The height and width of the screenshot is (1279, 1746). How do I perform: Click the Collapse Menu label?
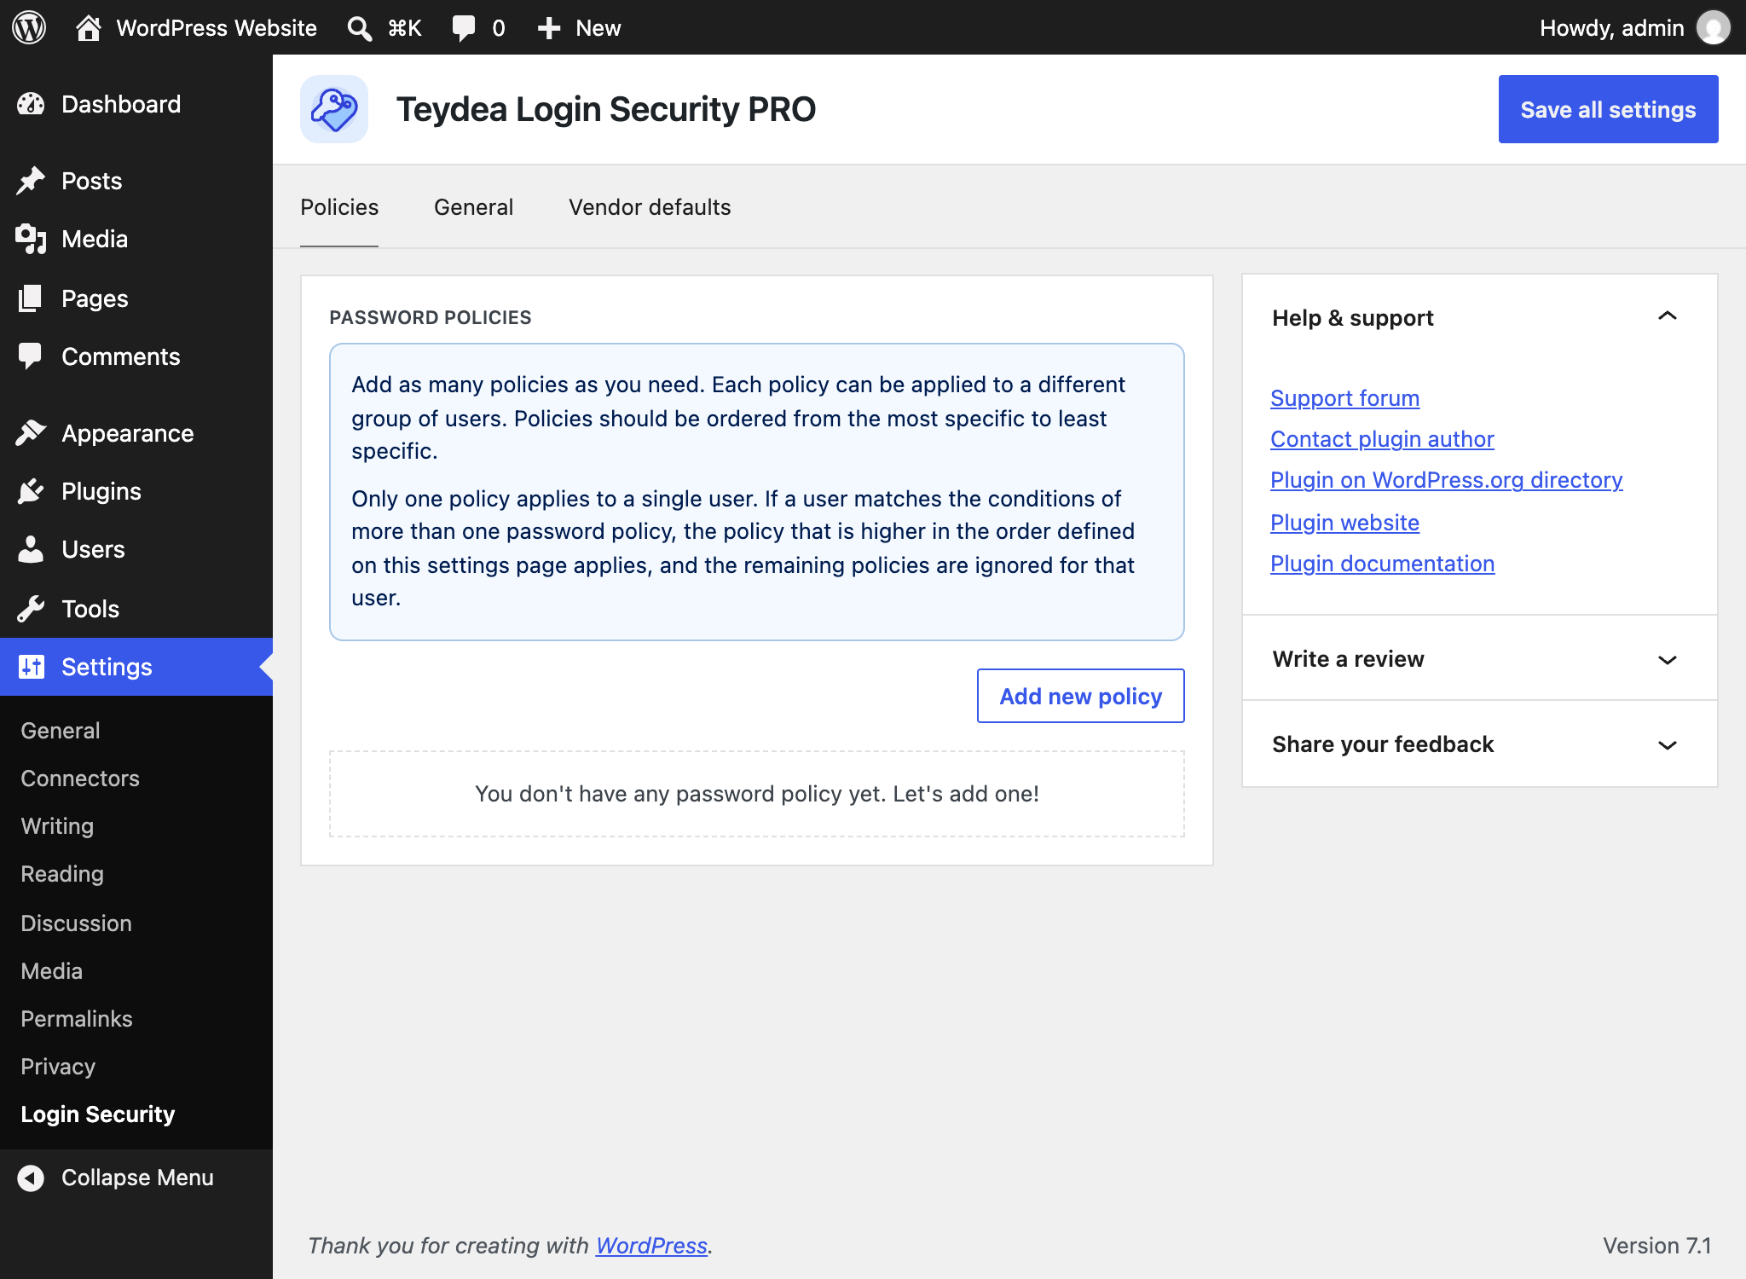click(137, 1178)
